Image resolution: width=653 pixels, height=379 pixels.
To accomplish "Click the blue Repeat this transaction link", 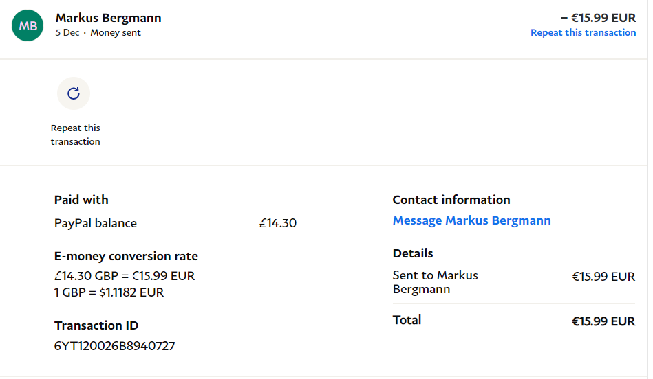I will coord(583,32).
